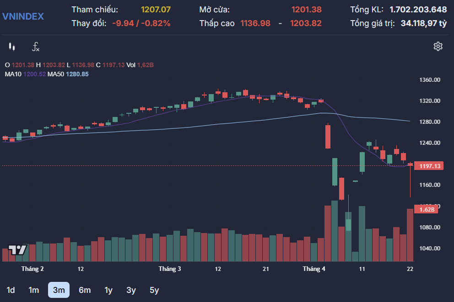Click the total volume 1.702.203.648
This screenshot has height=302, width=454.
418,10
